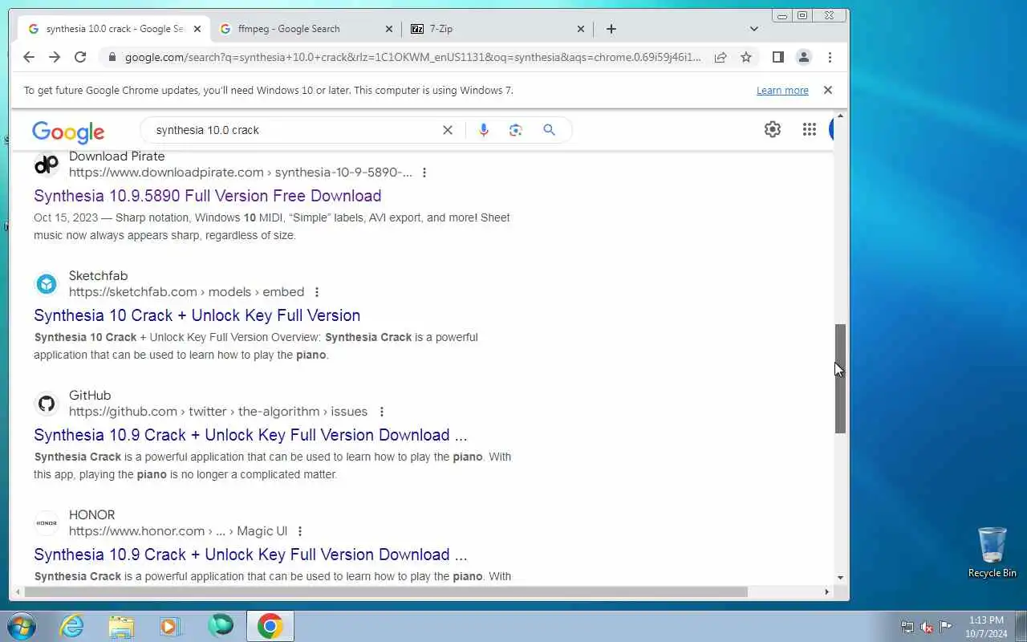Launch Internet Explorer from the taskbar
The image size is (1027, 642).
[72, 626]
